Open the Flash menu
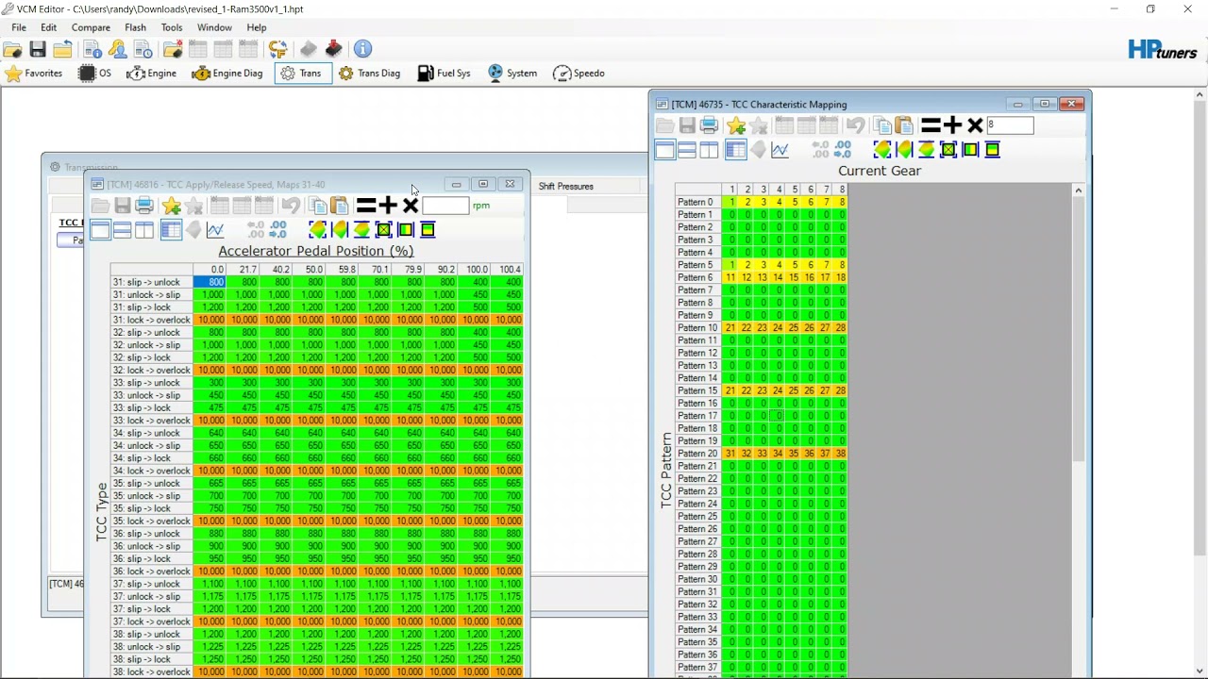 coord(135,27)
